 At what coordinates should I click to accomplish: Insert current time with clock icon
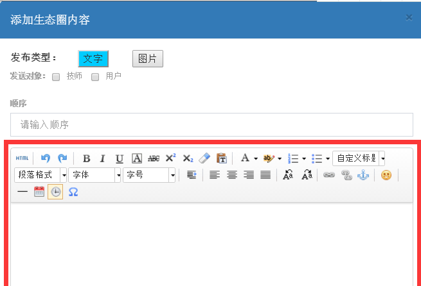[x=55, y=192]
